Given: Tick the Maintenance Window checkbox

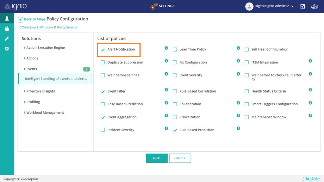Looking at the screenshot, I should 247,117.
